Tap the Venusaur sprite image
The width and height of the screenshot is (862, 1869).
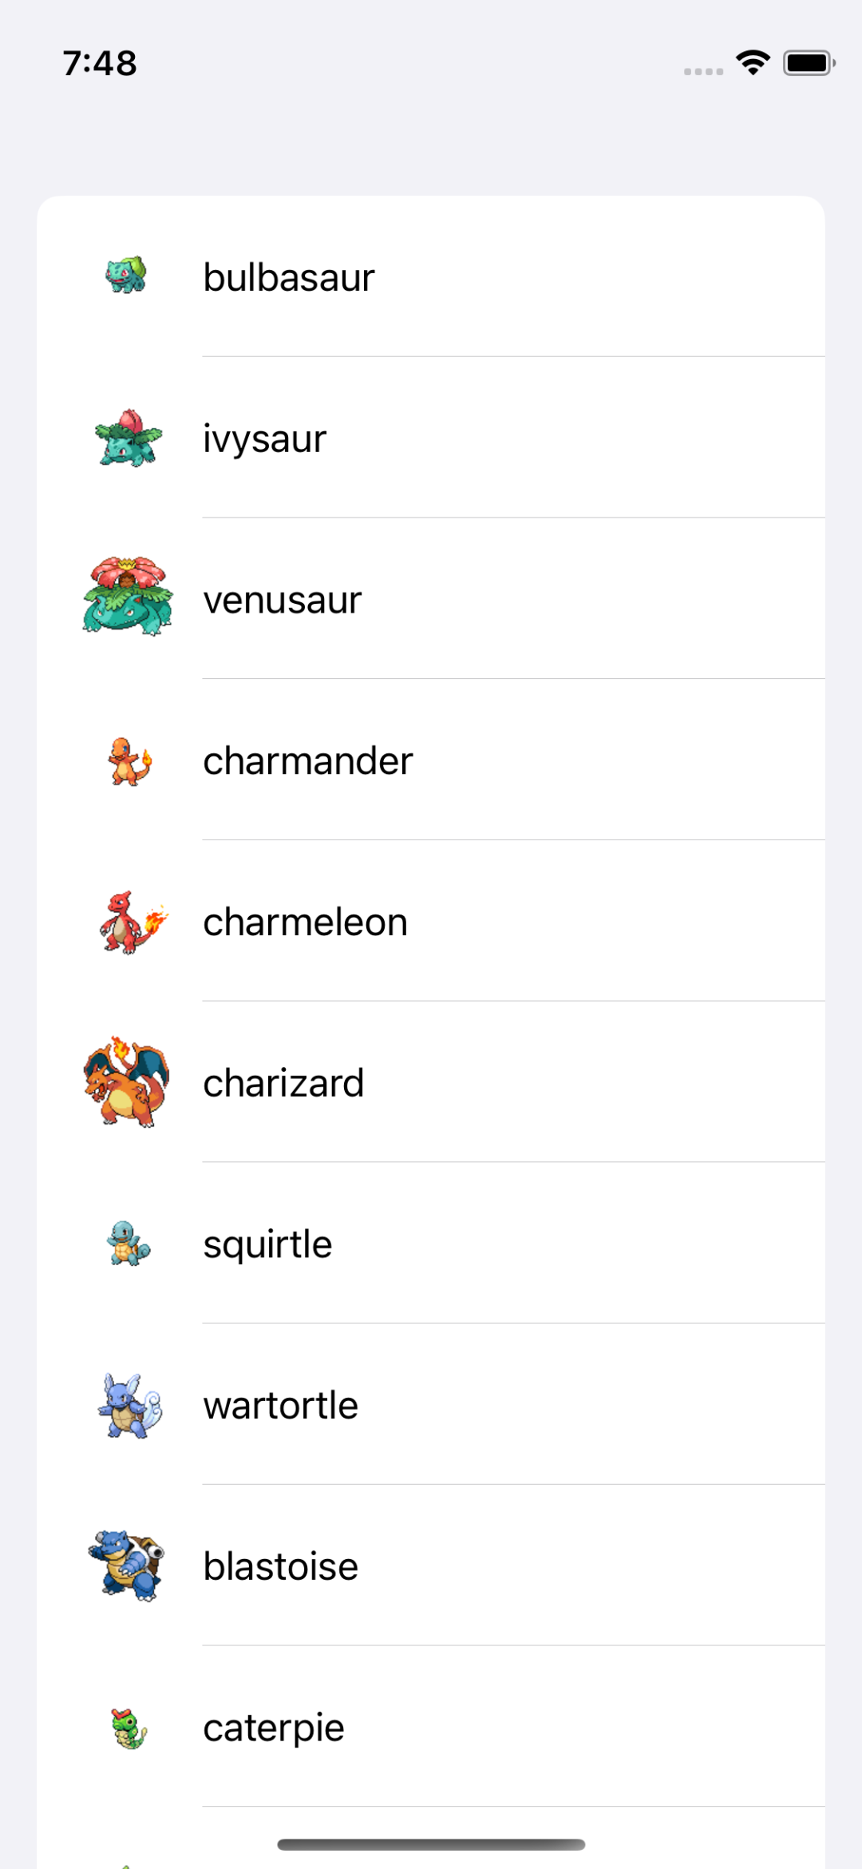pos(128,597)
